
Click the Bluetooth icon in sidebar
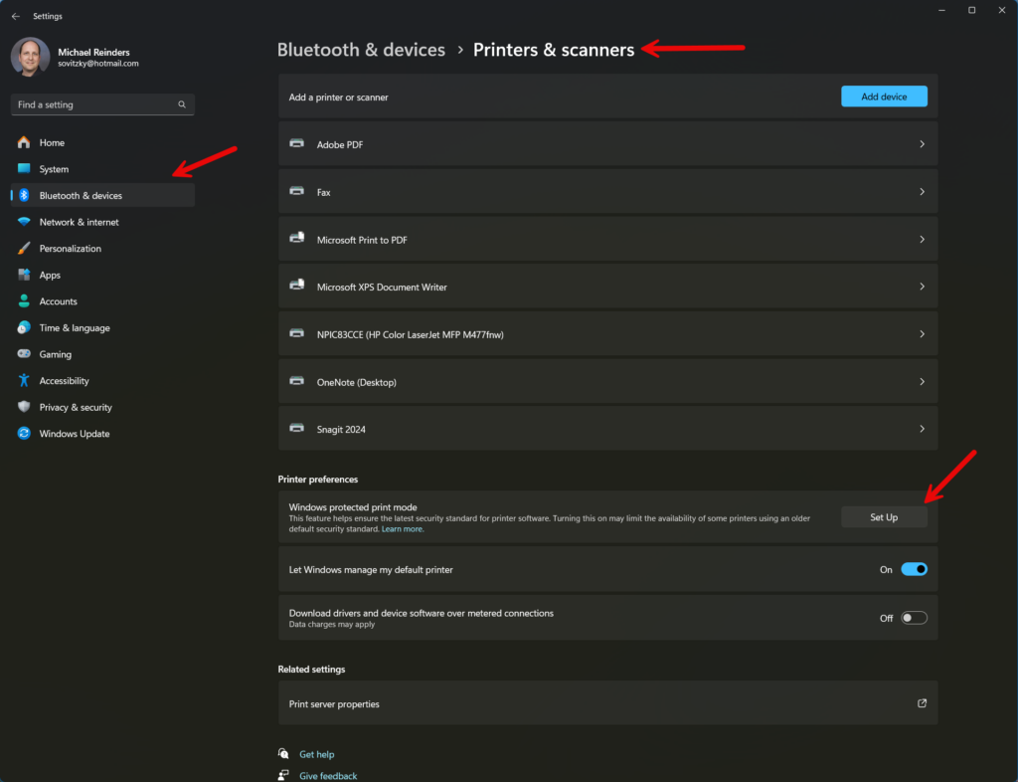point(24,195)
